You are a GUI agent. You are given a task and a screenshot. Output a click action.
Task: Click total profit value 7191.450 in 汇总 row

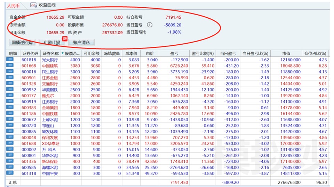[x=179, y=182]
